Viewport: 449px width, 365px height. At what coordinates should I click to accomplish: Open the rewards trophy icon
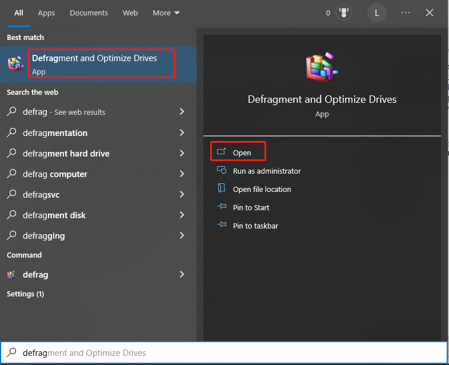pos(344,13)
